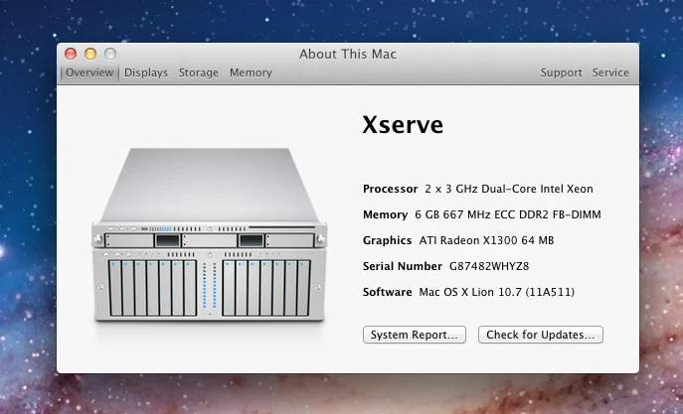
Task: Select the 2 x 3 GHz Dual-Core Intel Xeon text
Action: click(x=509, y=189)
